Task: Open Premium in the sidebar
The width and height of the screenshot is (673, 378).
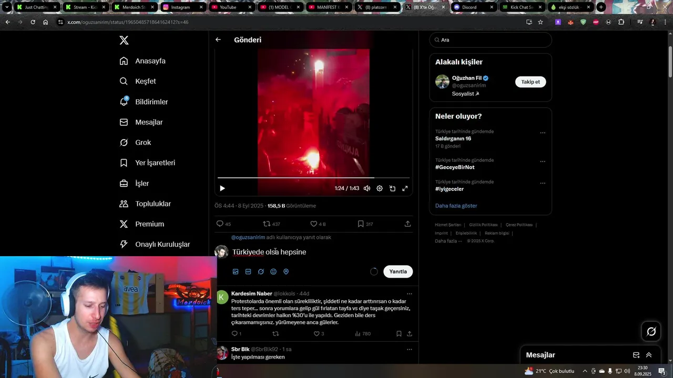Action: [x=142, y=224]
